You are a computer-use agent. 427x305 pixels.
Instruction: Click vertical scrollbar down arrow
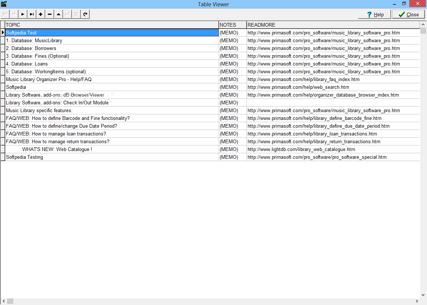[x=423, y=295]
